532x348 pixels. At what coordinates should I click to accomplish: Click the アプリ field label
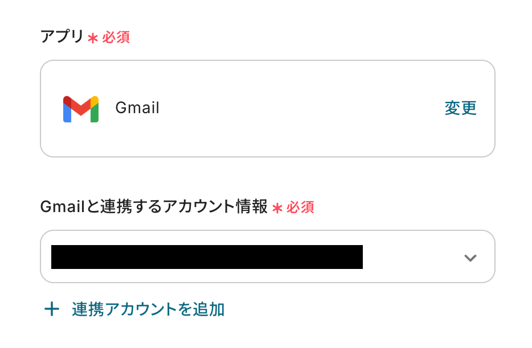tap(62, 38)
